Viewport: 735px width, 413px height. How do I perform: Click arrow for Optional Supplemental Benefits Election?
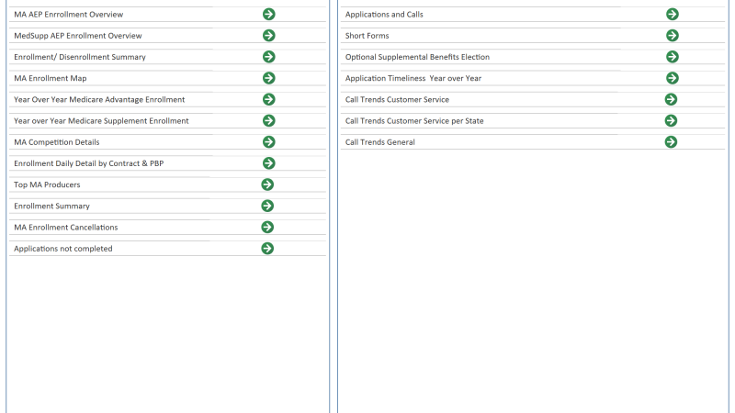click(672, 57)
